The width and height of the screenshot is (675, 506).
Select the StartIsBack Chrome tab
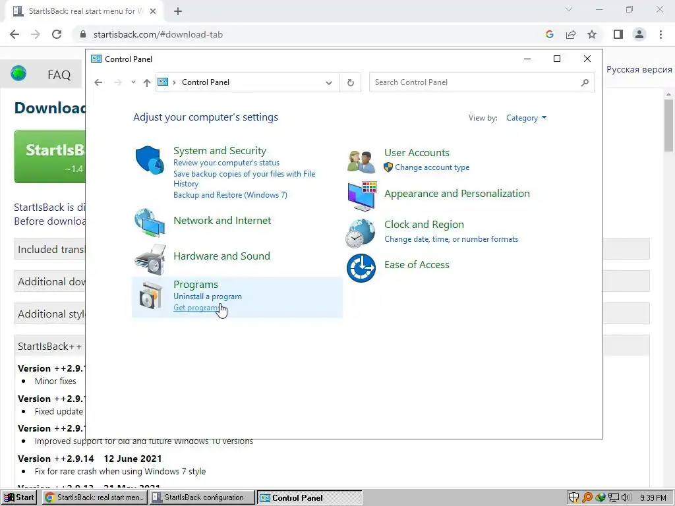[x=84, y=11]
